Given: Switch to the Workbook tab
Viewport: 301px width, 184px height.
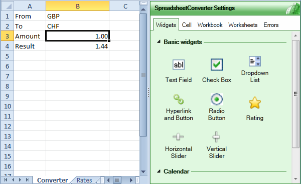Looking at the screenshot, I should [x=210, y=25].
